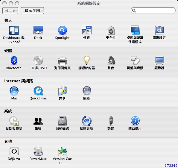The height and width of the screenshot is (168, 178).
Task: Open the 共享 sharing pane
Action: click(x=63, y=91)
